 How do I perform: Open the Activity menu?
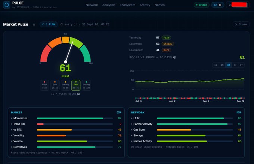(145, 5)
